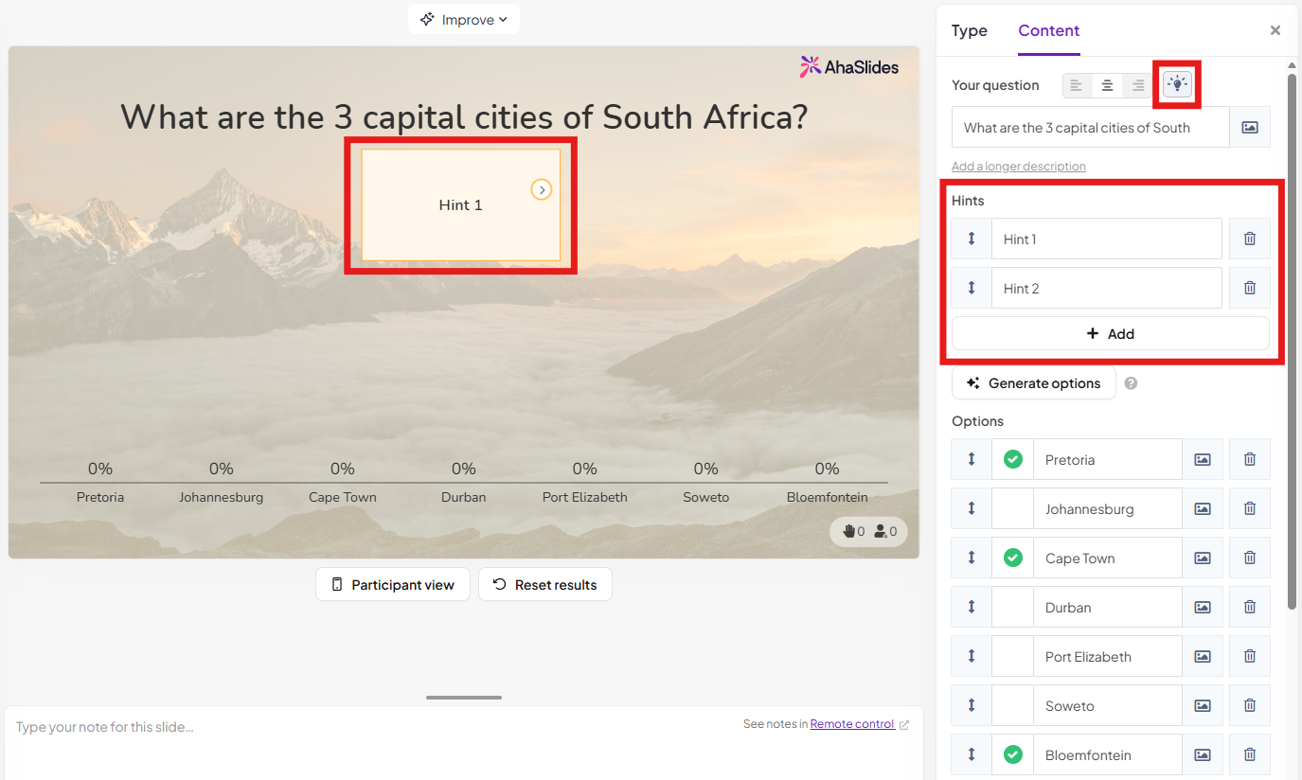Select the Content tab
Screen dimensions: 1302x780
[x=1048, y=30]
